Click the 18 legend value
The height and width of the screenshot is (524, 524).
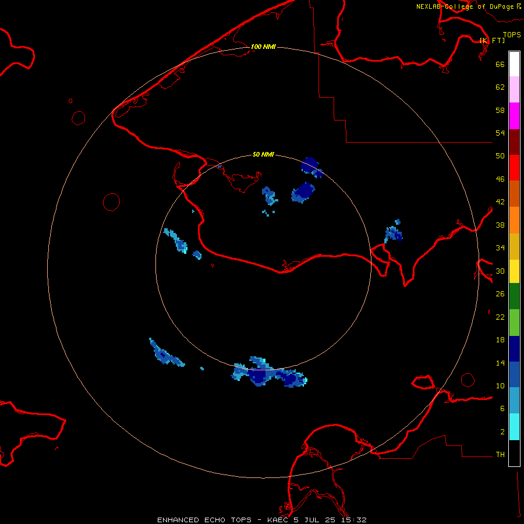coord(500,340)
